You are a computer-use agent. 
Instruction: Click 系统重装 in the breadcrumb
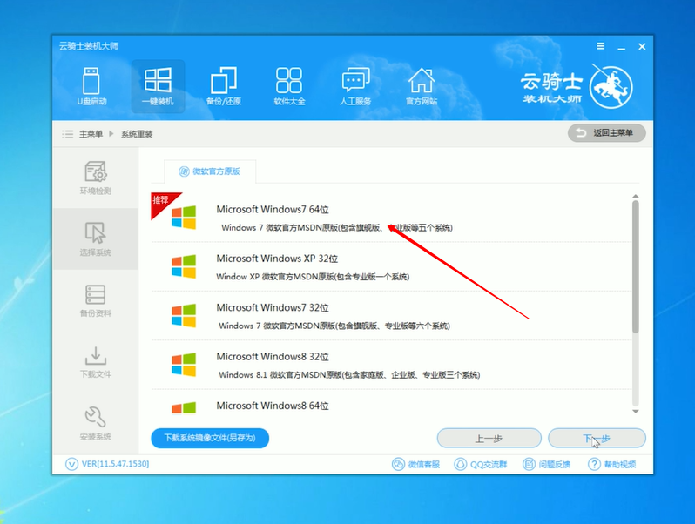click(137, 134)
